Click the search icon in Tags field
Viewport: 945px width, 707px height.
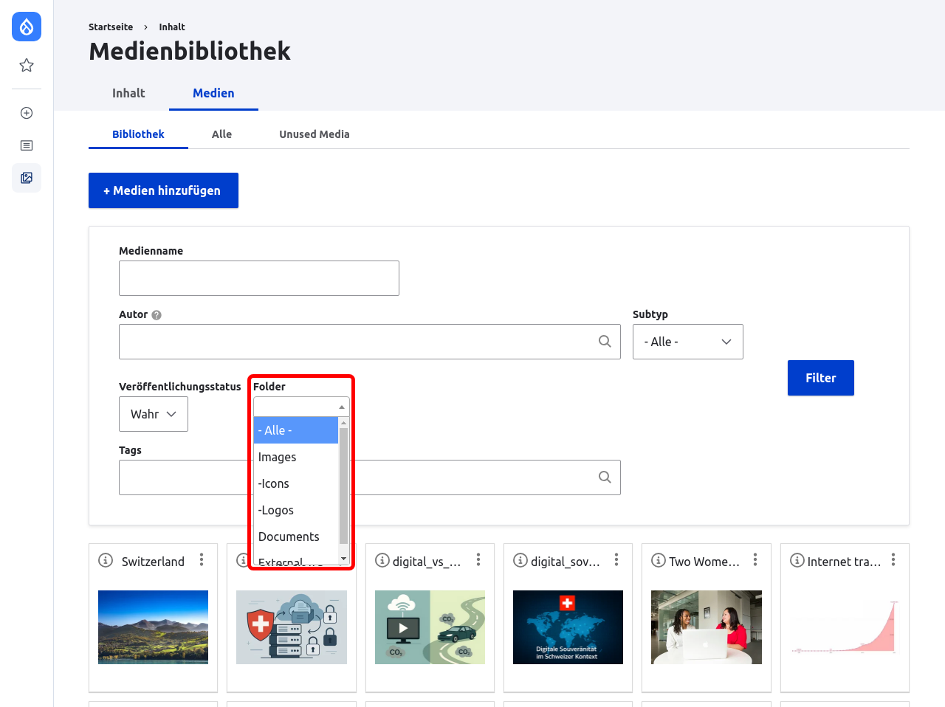605,477
